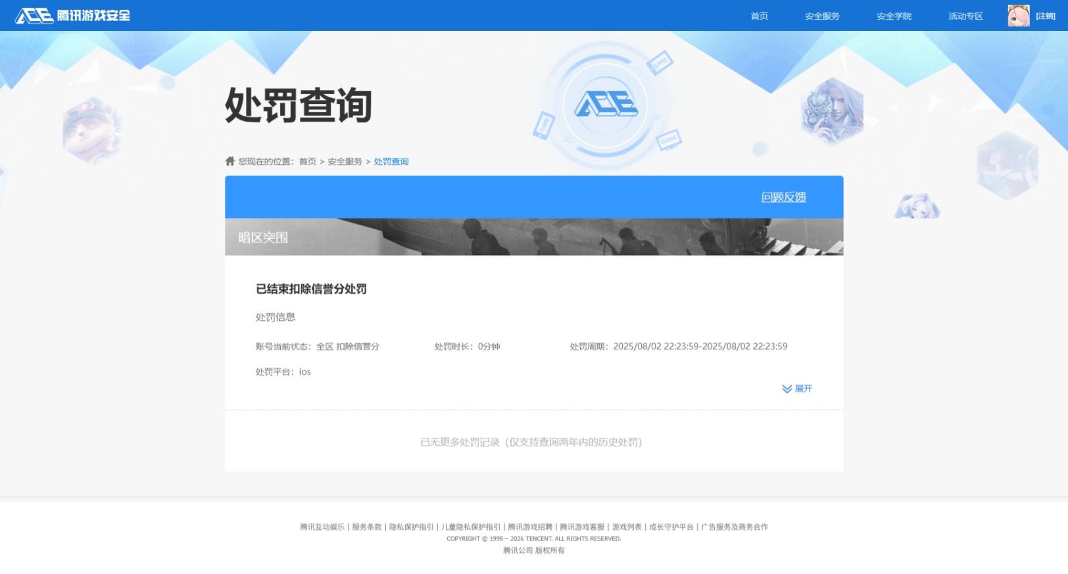The width and height of the screenshot is (1068, 574).
Task: Open 广告服务及商务合作 footer link
Action: click(735, 527)
